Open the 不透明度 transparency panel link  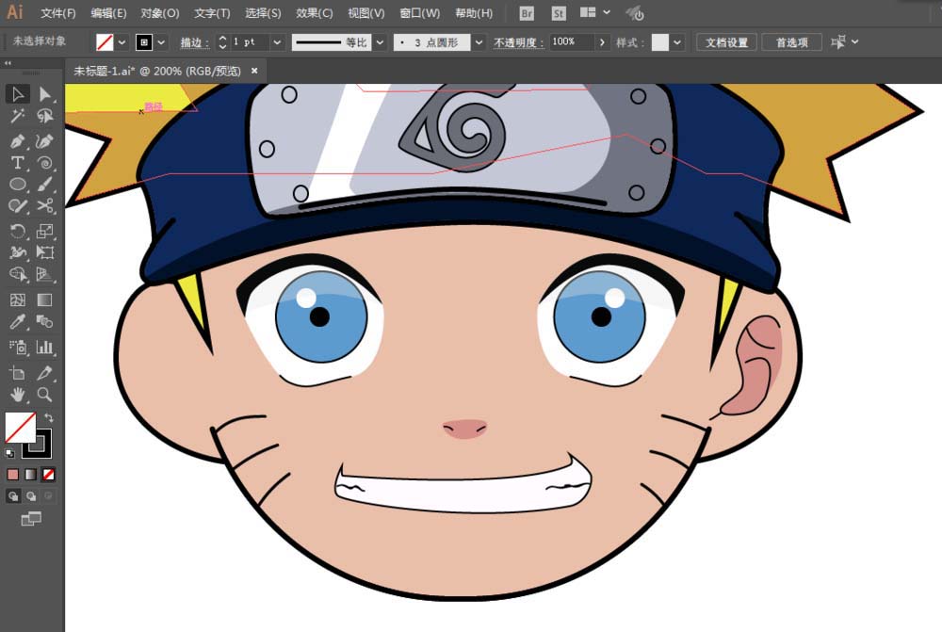point(518,42)
